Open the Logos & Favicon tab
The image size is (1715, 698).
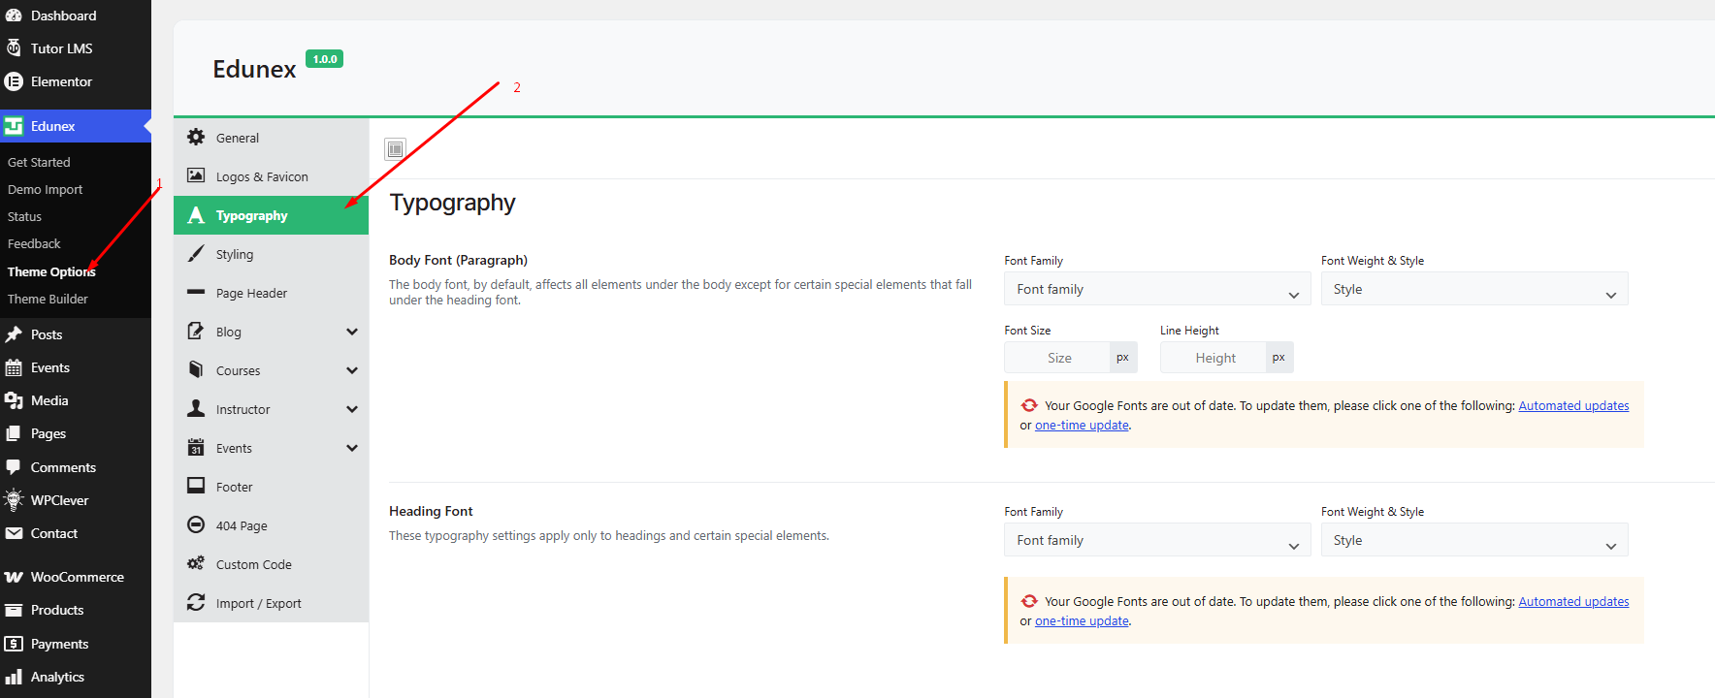click(x=271, y=176)
